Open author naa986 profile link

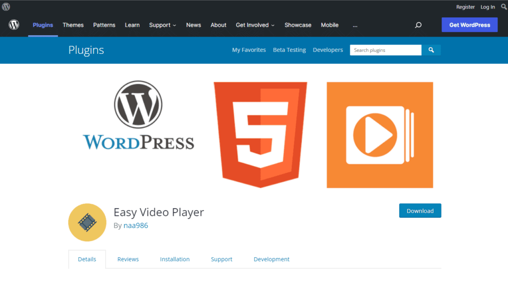click(136, 226)
